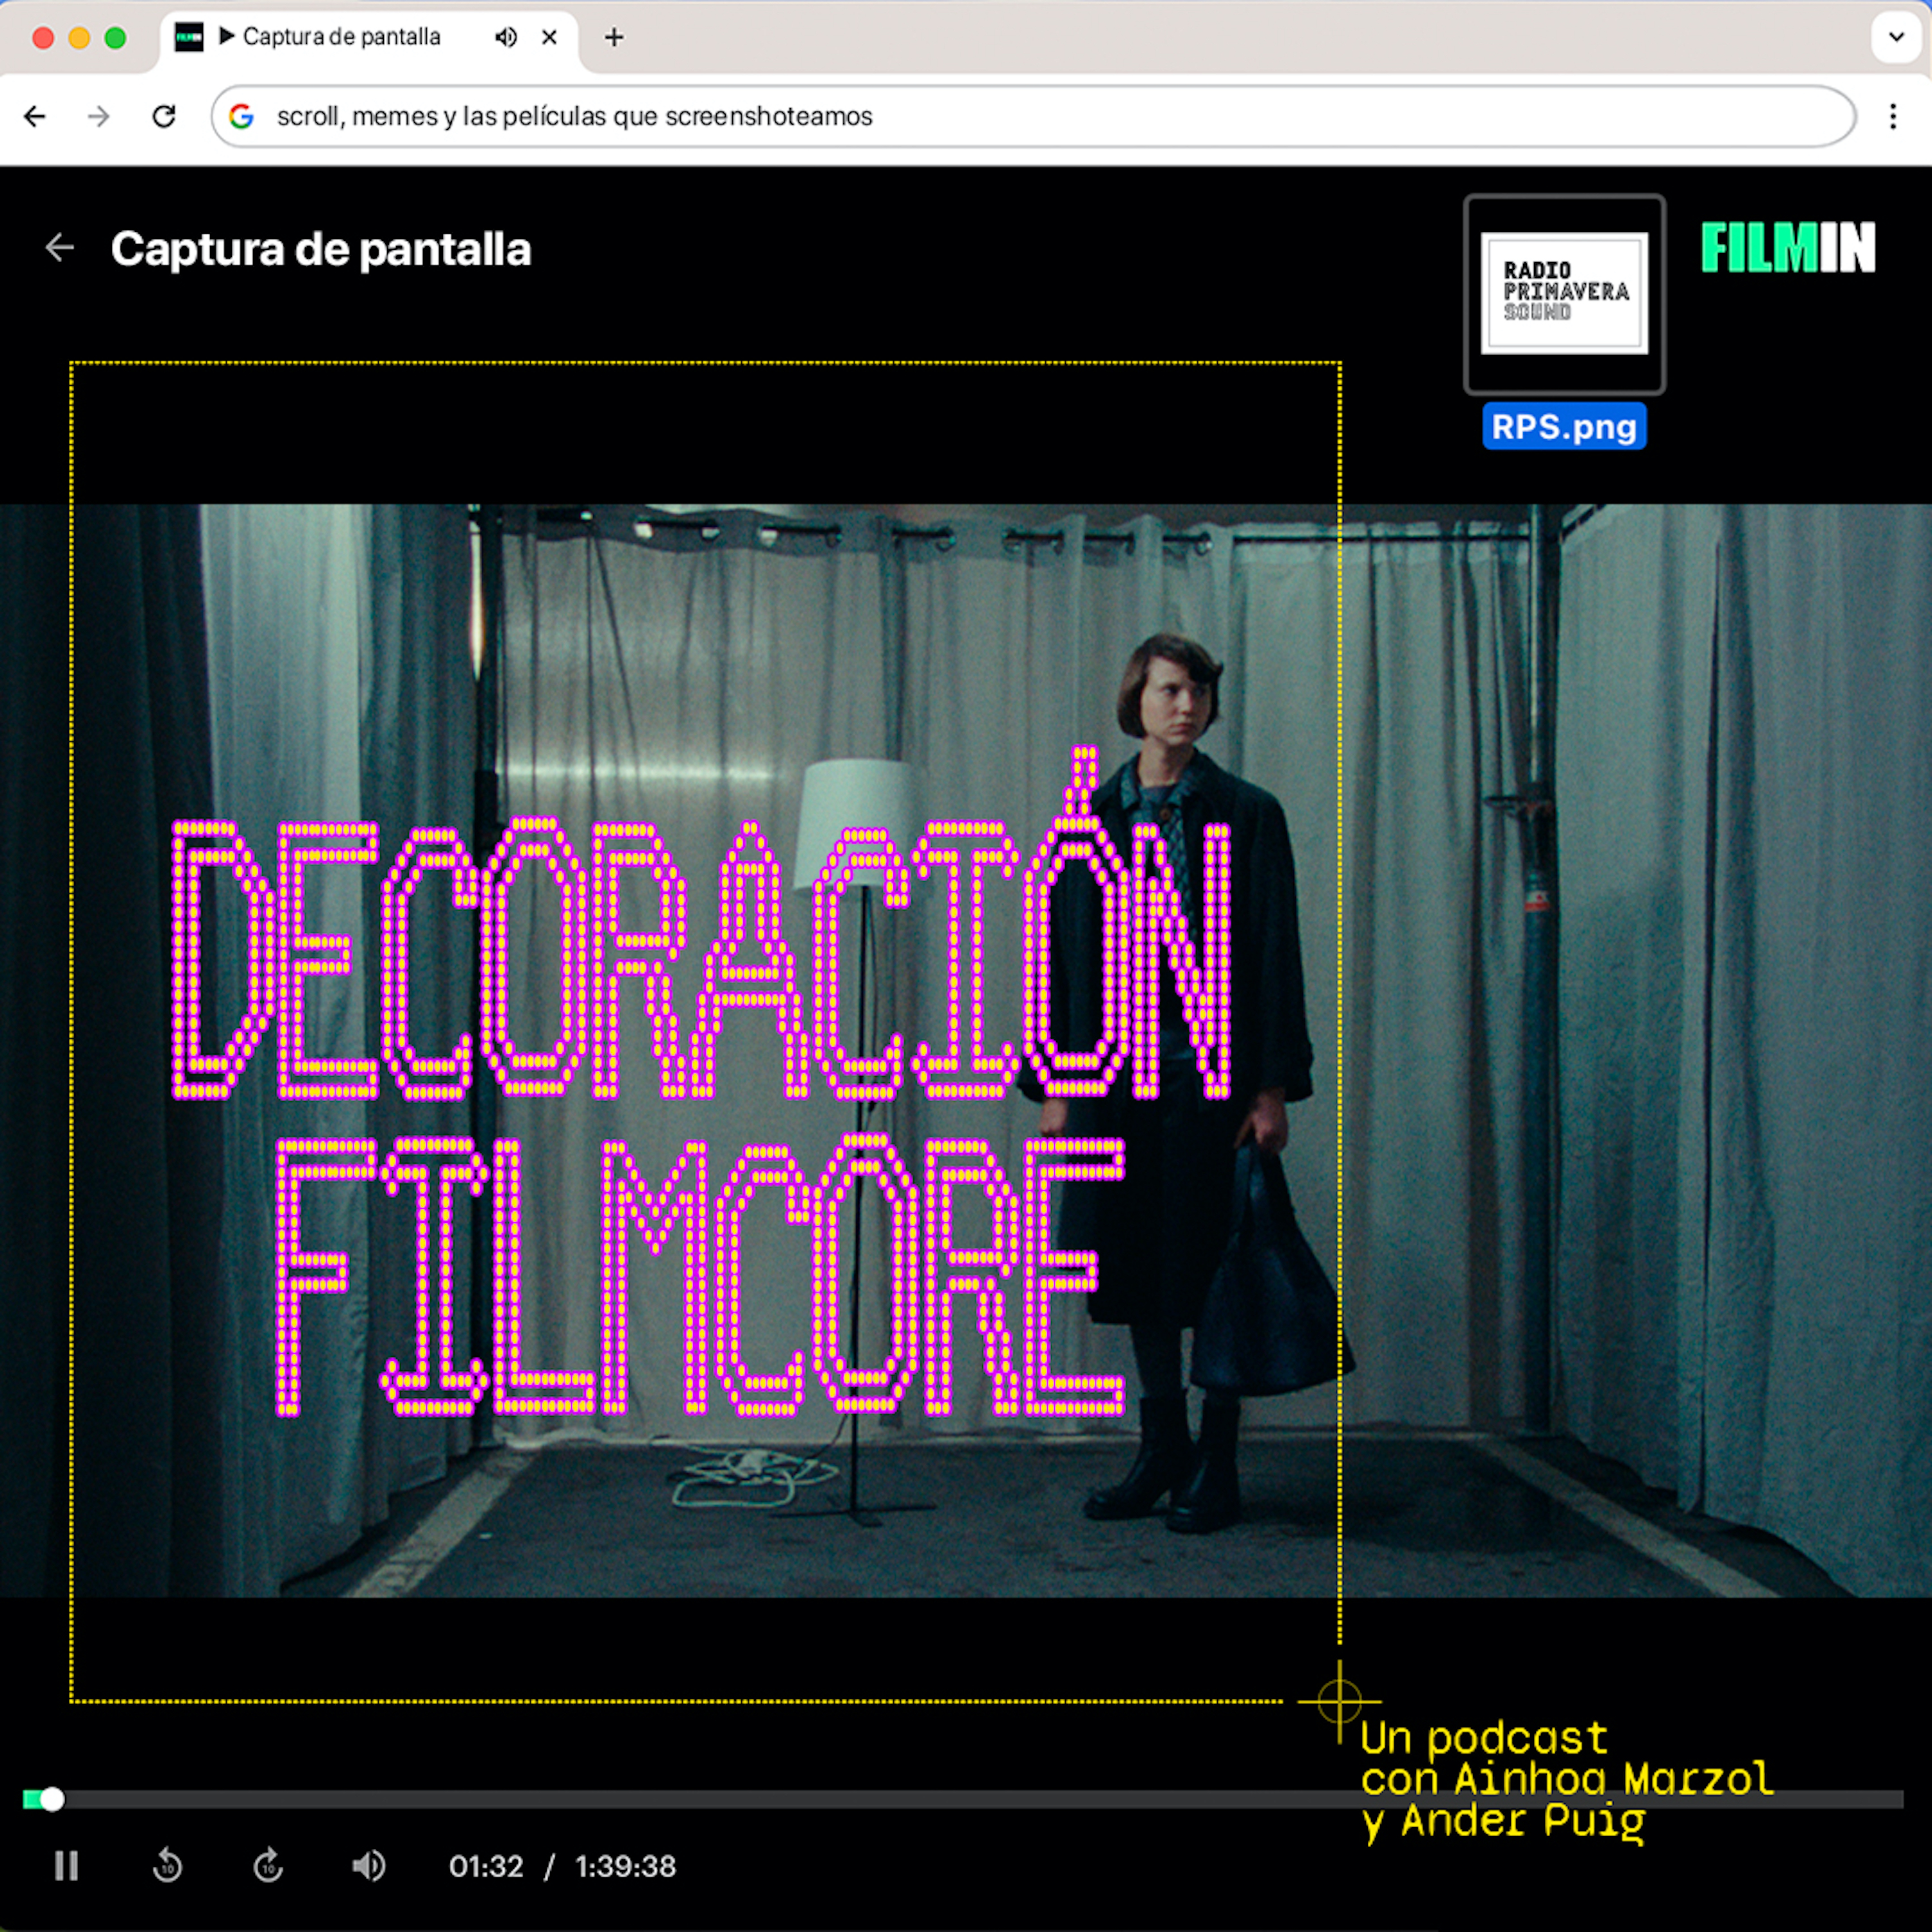Viewport: 1932px width, 1932px height.
Task: Click the Un podcast con Ainhoa Marzol text
Action: 1567,1780
